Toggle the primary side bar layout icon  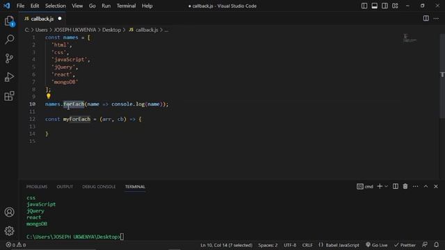[364, 6]
